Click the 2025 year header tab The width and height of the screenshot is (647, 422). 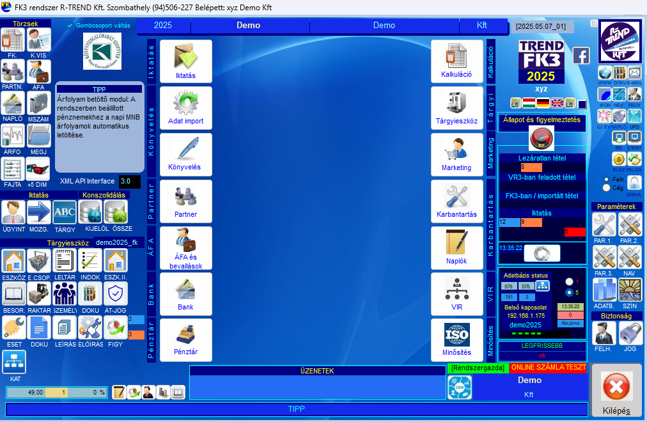163,26
